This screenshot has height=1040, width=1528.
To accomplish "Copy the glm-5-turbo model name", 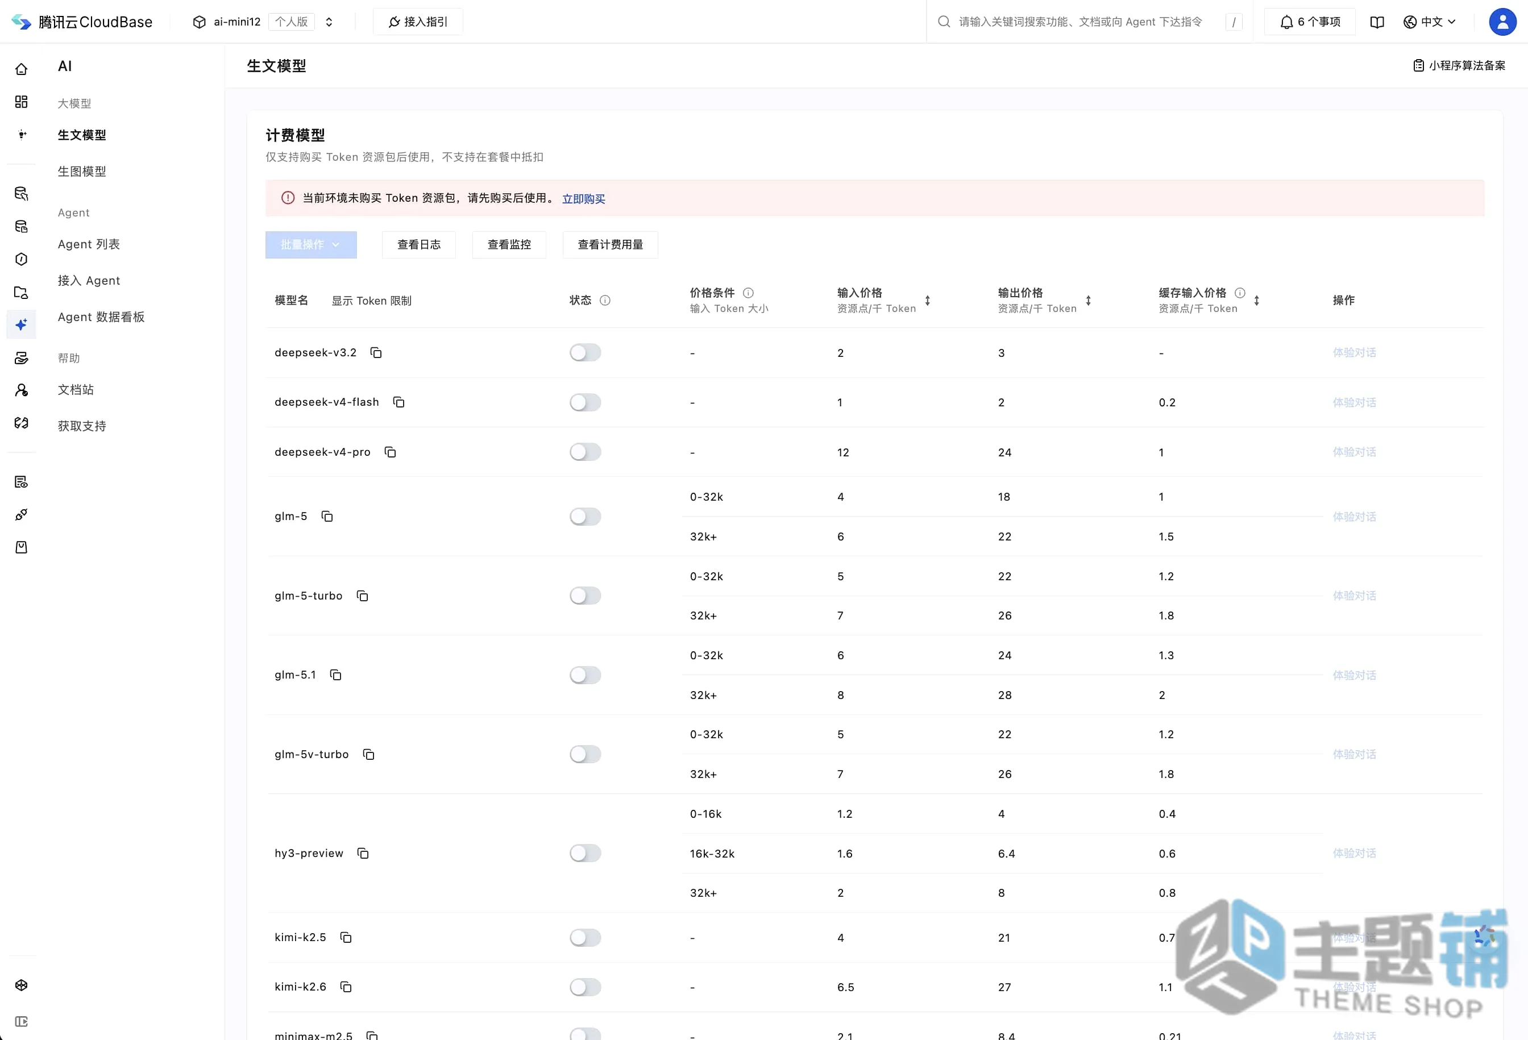I will coord(362,596).
